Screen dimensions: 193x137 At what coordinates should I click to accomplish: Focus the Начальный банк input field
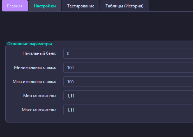tap(128, 53)
